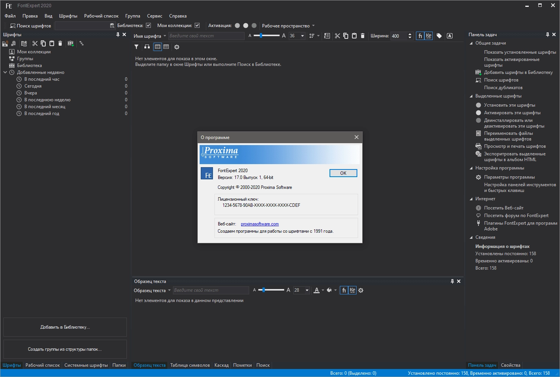560x377 pixels.
Task: Open the Сервис menu
Action: coord(155,16)
